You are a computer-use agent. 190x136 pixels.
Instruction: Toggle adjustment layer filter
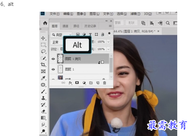click(84, 35)
